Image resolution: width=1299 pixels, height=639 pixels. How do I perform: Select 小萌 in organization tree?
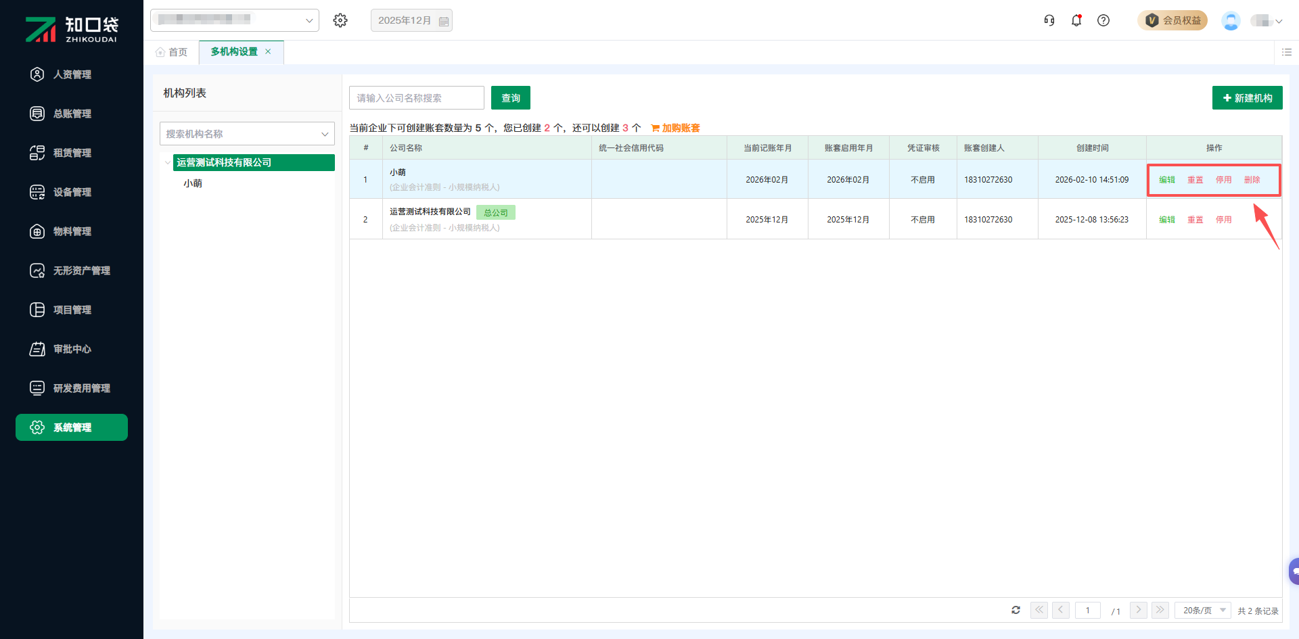(x=193, y=183)
